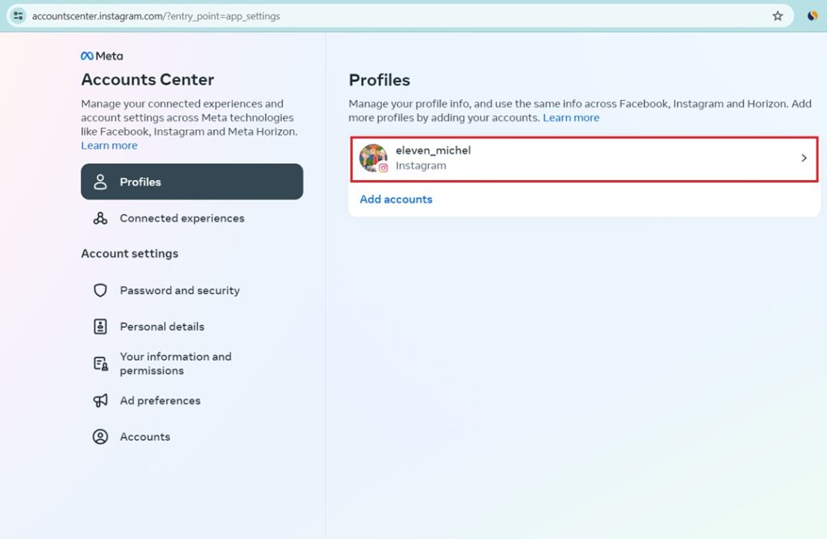827x539 pixels.
Task: Open Learn more under Accounts Center description
Action: [109, 145]
